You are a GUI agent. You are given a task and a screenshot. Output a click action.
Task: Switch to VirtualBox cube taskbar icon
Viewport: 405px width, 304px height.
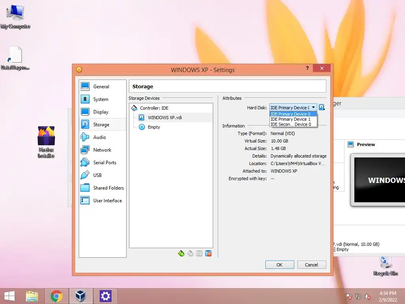coord(81,296)
